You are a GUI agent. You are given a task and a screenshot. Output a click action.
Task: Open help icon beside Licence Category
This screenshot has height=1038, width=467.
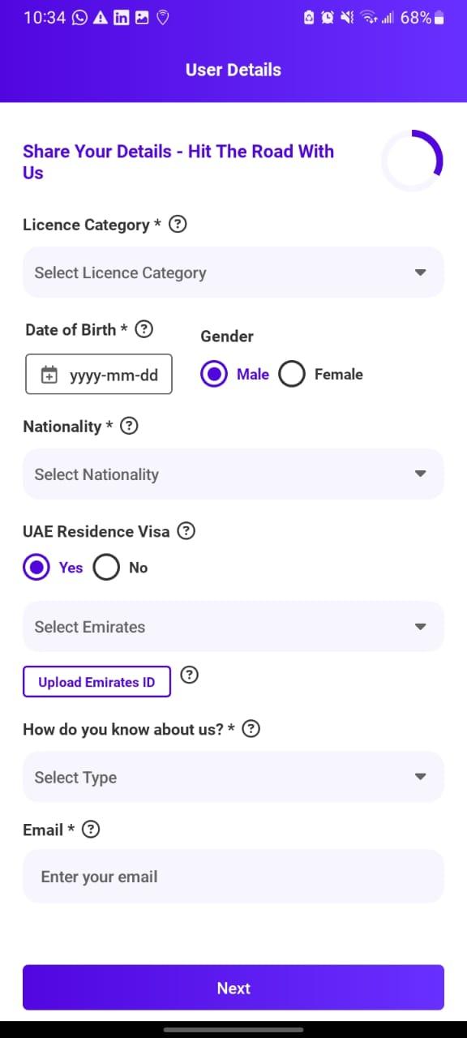coord(178,225)
